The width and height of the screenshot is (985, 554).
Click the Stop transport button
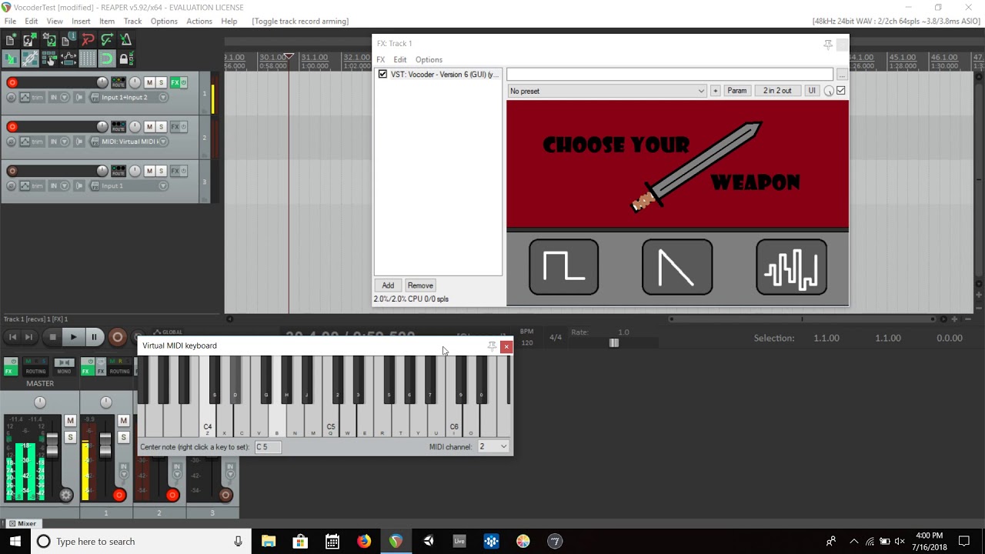click(x=52, y=337)
